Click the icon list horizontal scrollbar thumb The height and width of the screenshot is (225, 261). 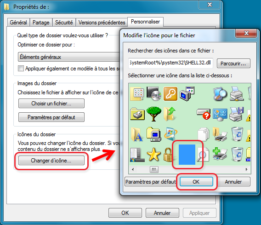pyautogui.click(x=154, y=170)
